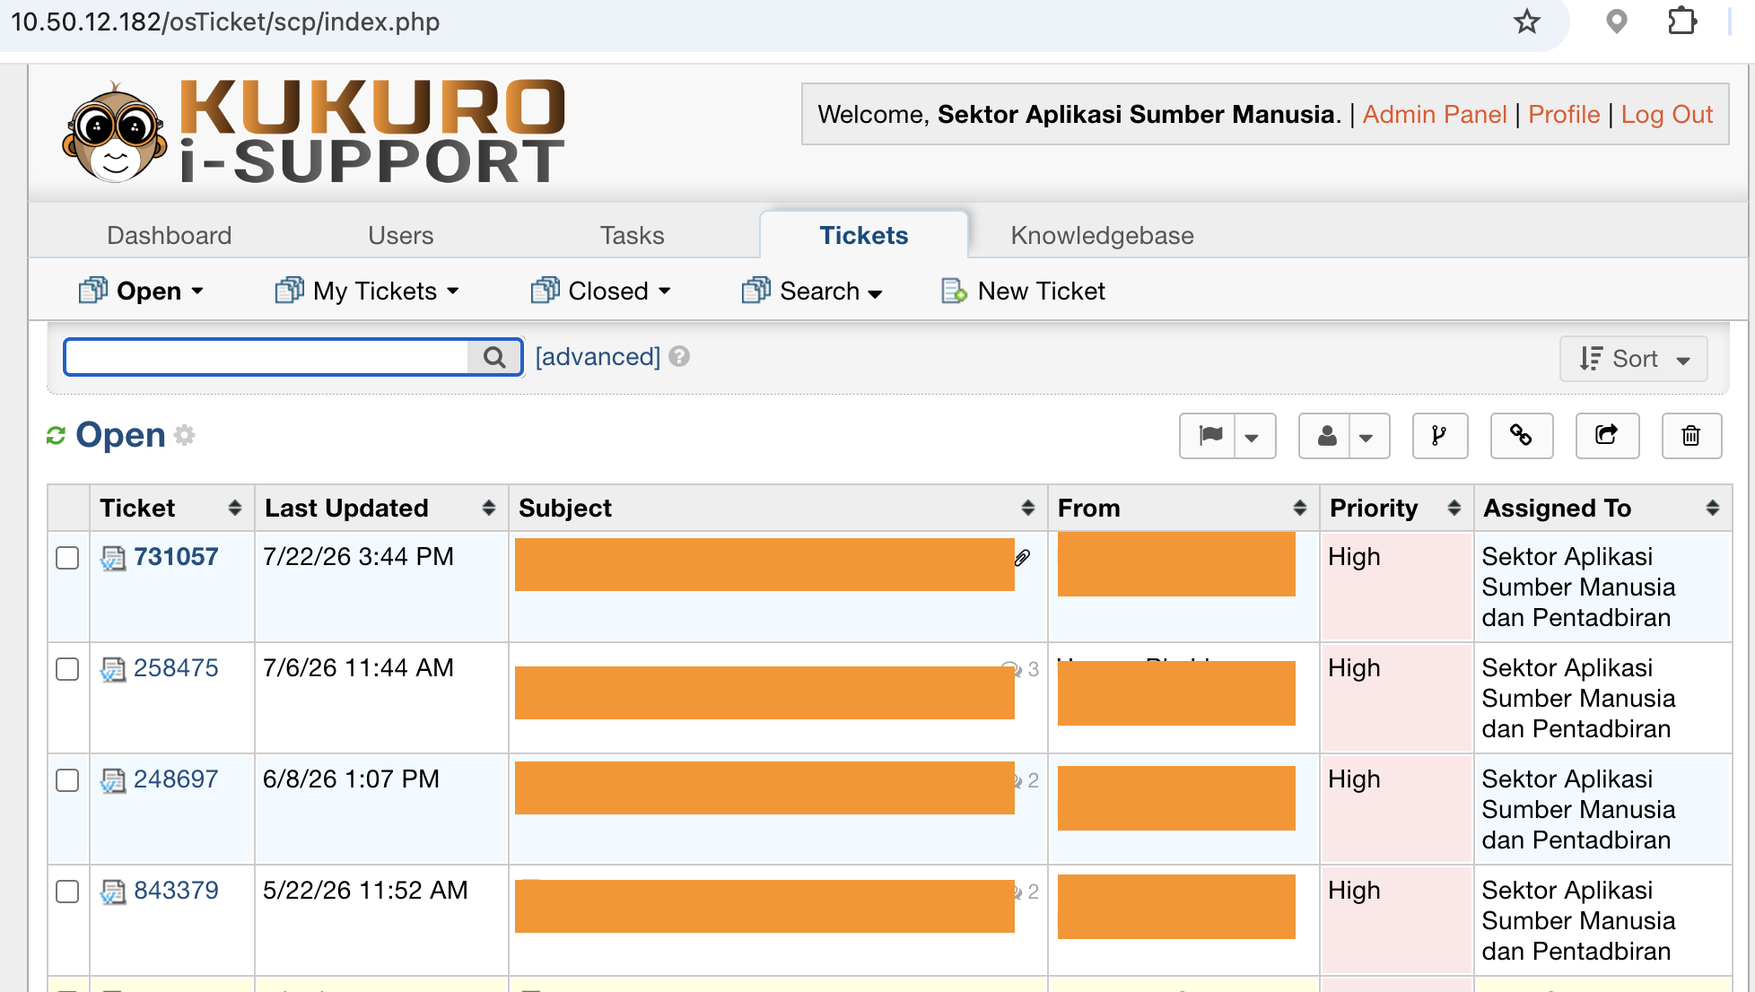Select checkbox for ticket 731057
Screen dimensions: 1755x992
coord(67,558)
